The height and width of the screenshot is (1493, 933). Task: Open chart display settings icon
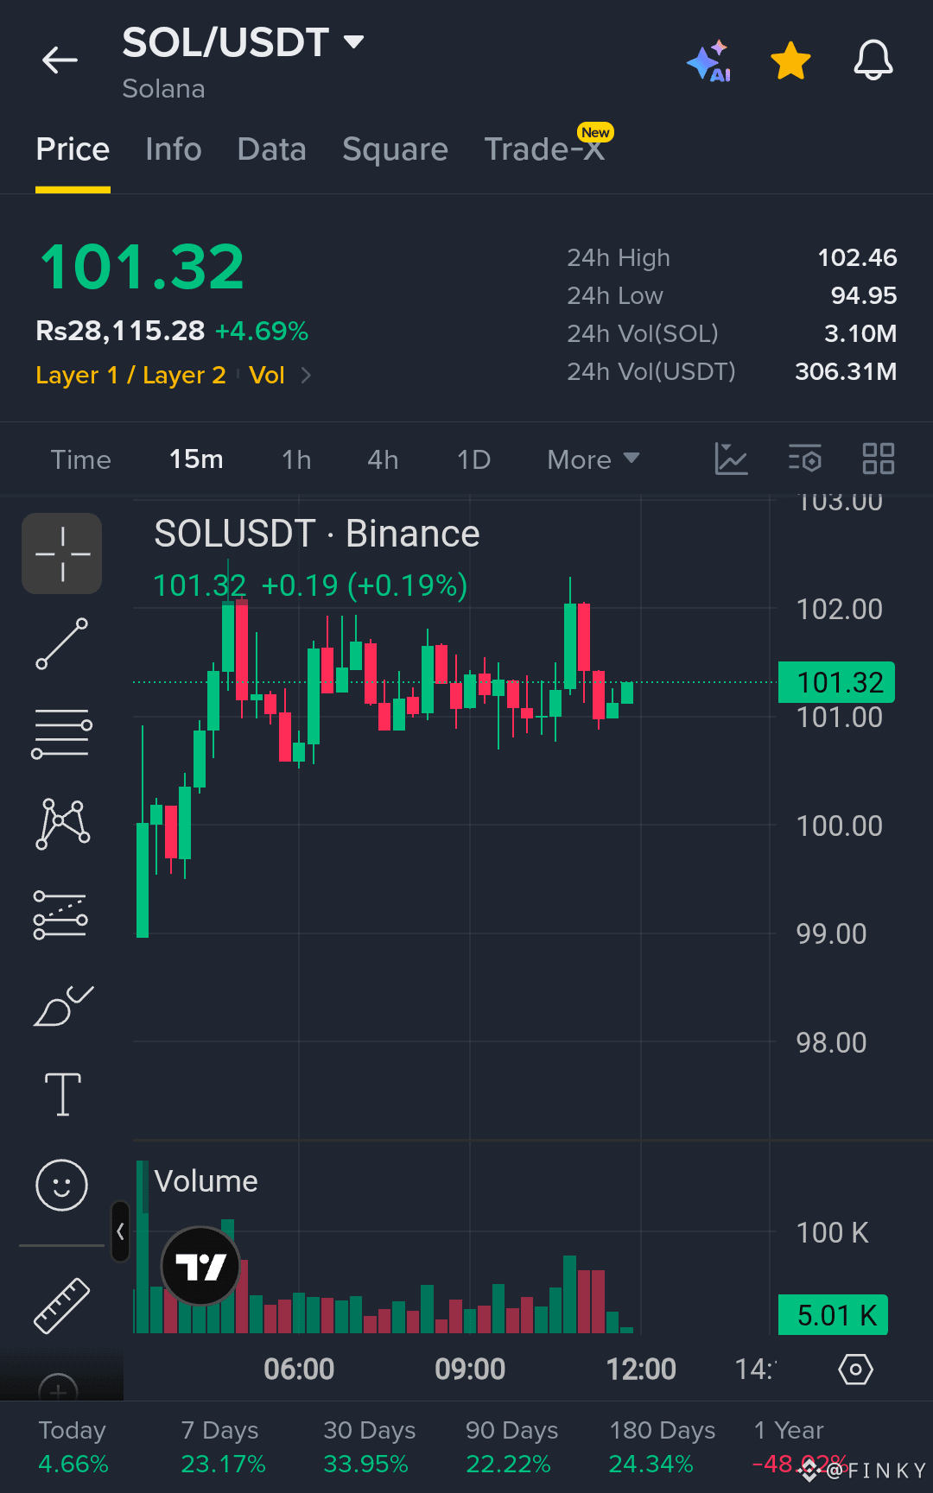point(805,459)
